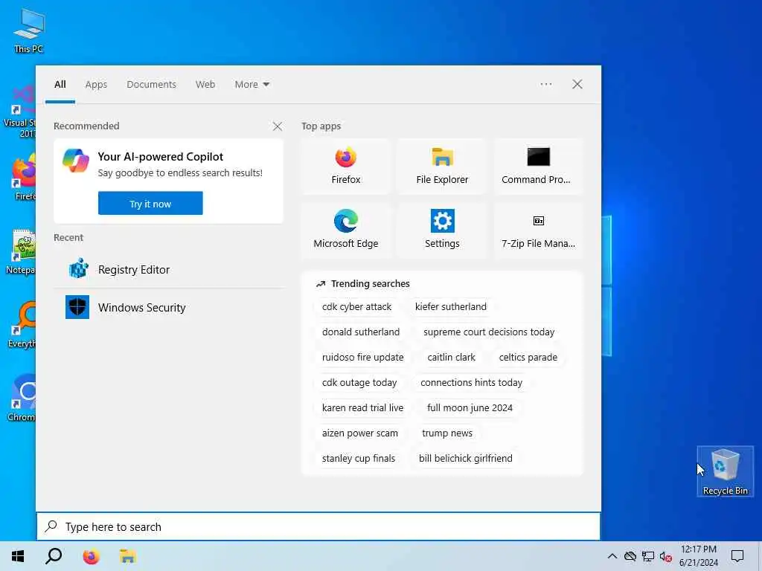Search trending 'aizen power scam'
This screenshot has width=762, height=571.
point(359,433)
